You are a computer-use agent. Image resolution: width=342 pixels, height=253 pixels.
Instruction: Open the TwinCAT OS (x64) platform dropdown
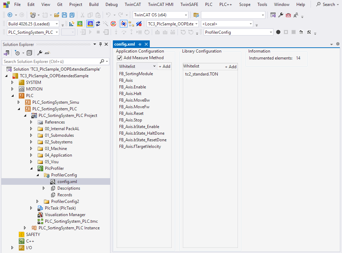[x=186, y=15]
